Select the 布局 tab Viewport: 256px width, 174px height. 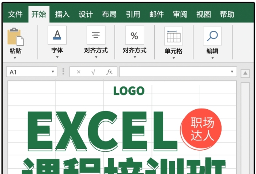(x=109, y=14)
